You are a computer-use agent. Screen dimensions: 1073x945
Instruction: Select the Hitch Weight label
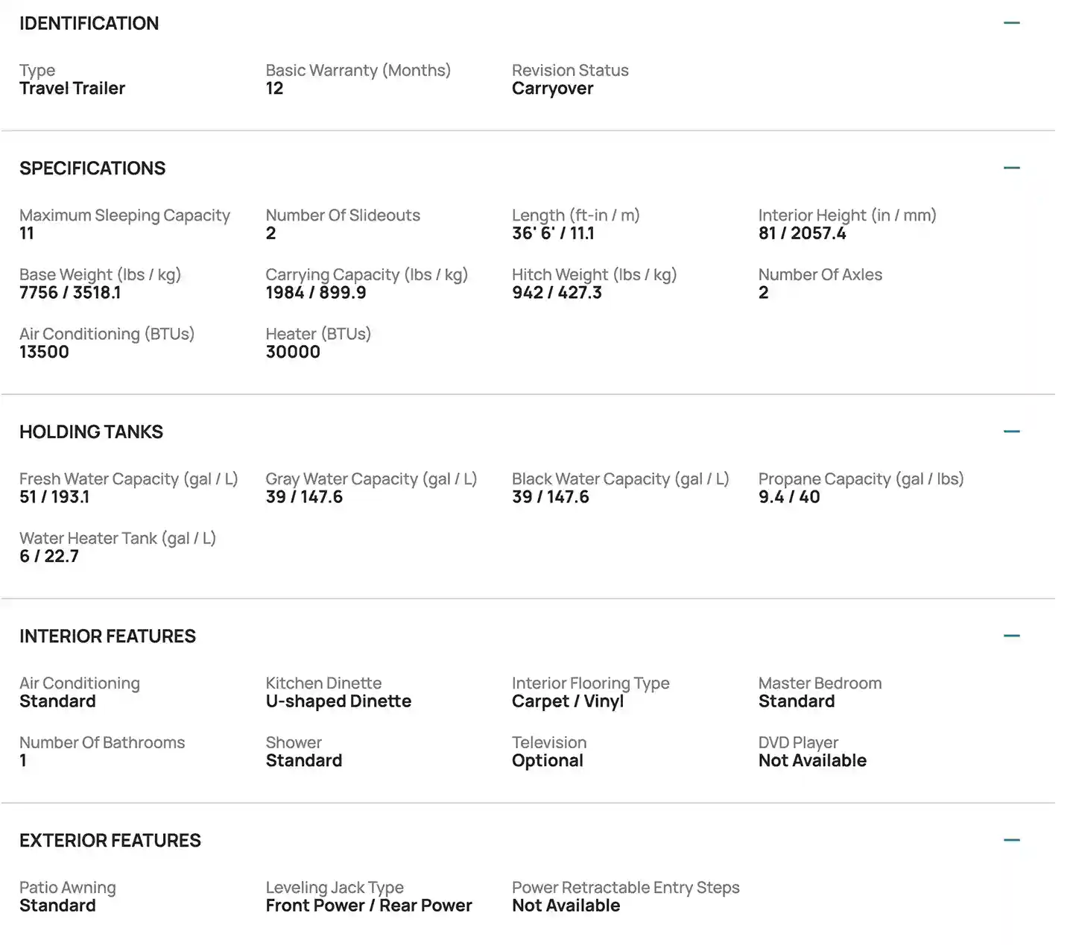594,275
